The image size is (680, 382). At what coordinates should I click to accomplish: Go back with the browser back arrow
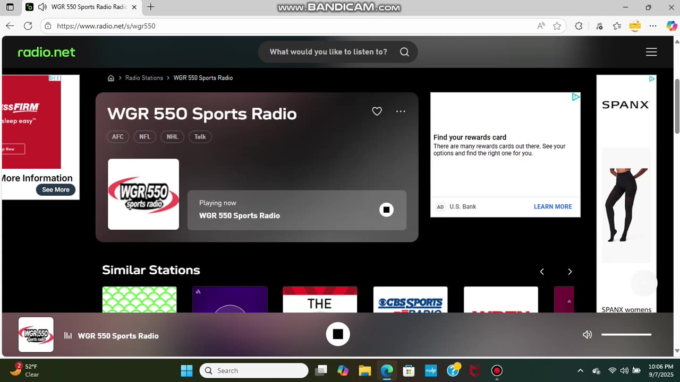pos(10,26)
